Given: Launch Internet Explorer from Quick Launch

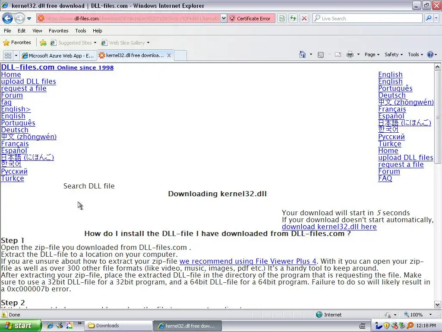Looking at the screenshot, I should pos(50,326).
